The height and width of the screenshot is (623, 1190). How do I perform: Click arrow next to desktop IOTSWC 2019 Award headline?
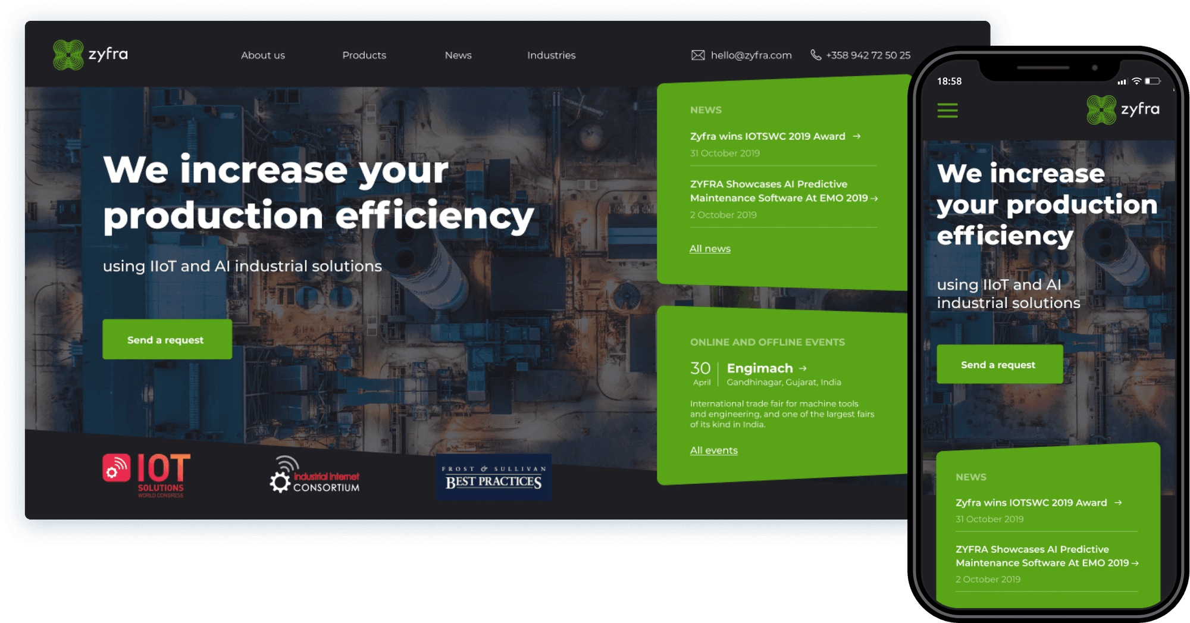[857, 136]
